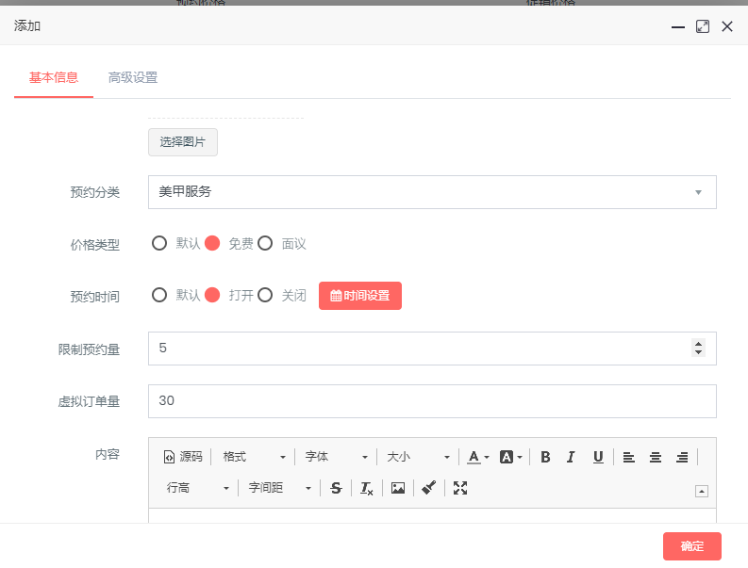Center align text in the editor

(x=656, y=457)
